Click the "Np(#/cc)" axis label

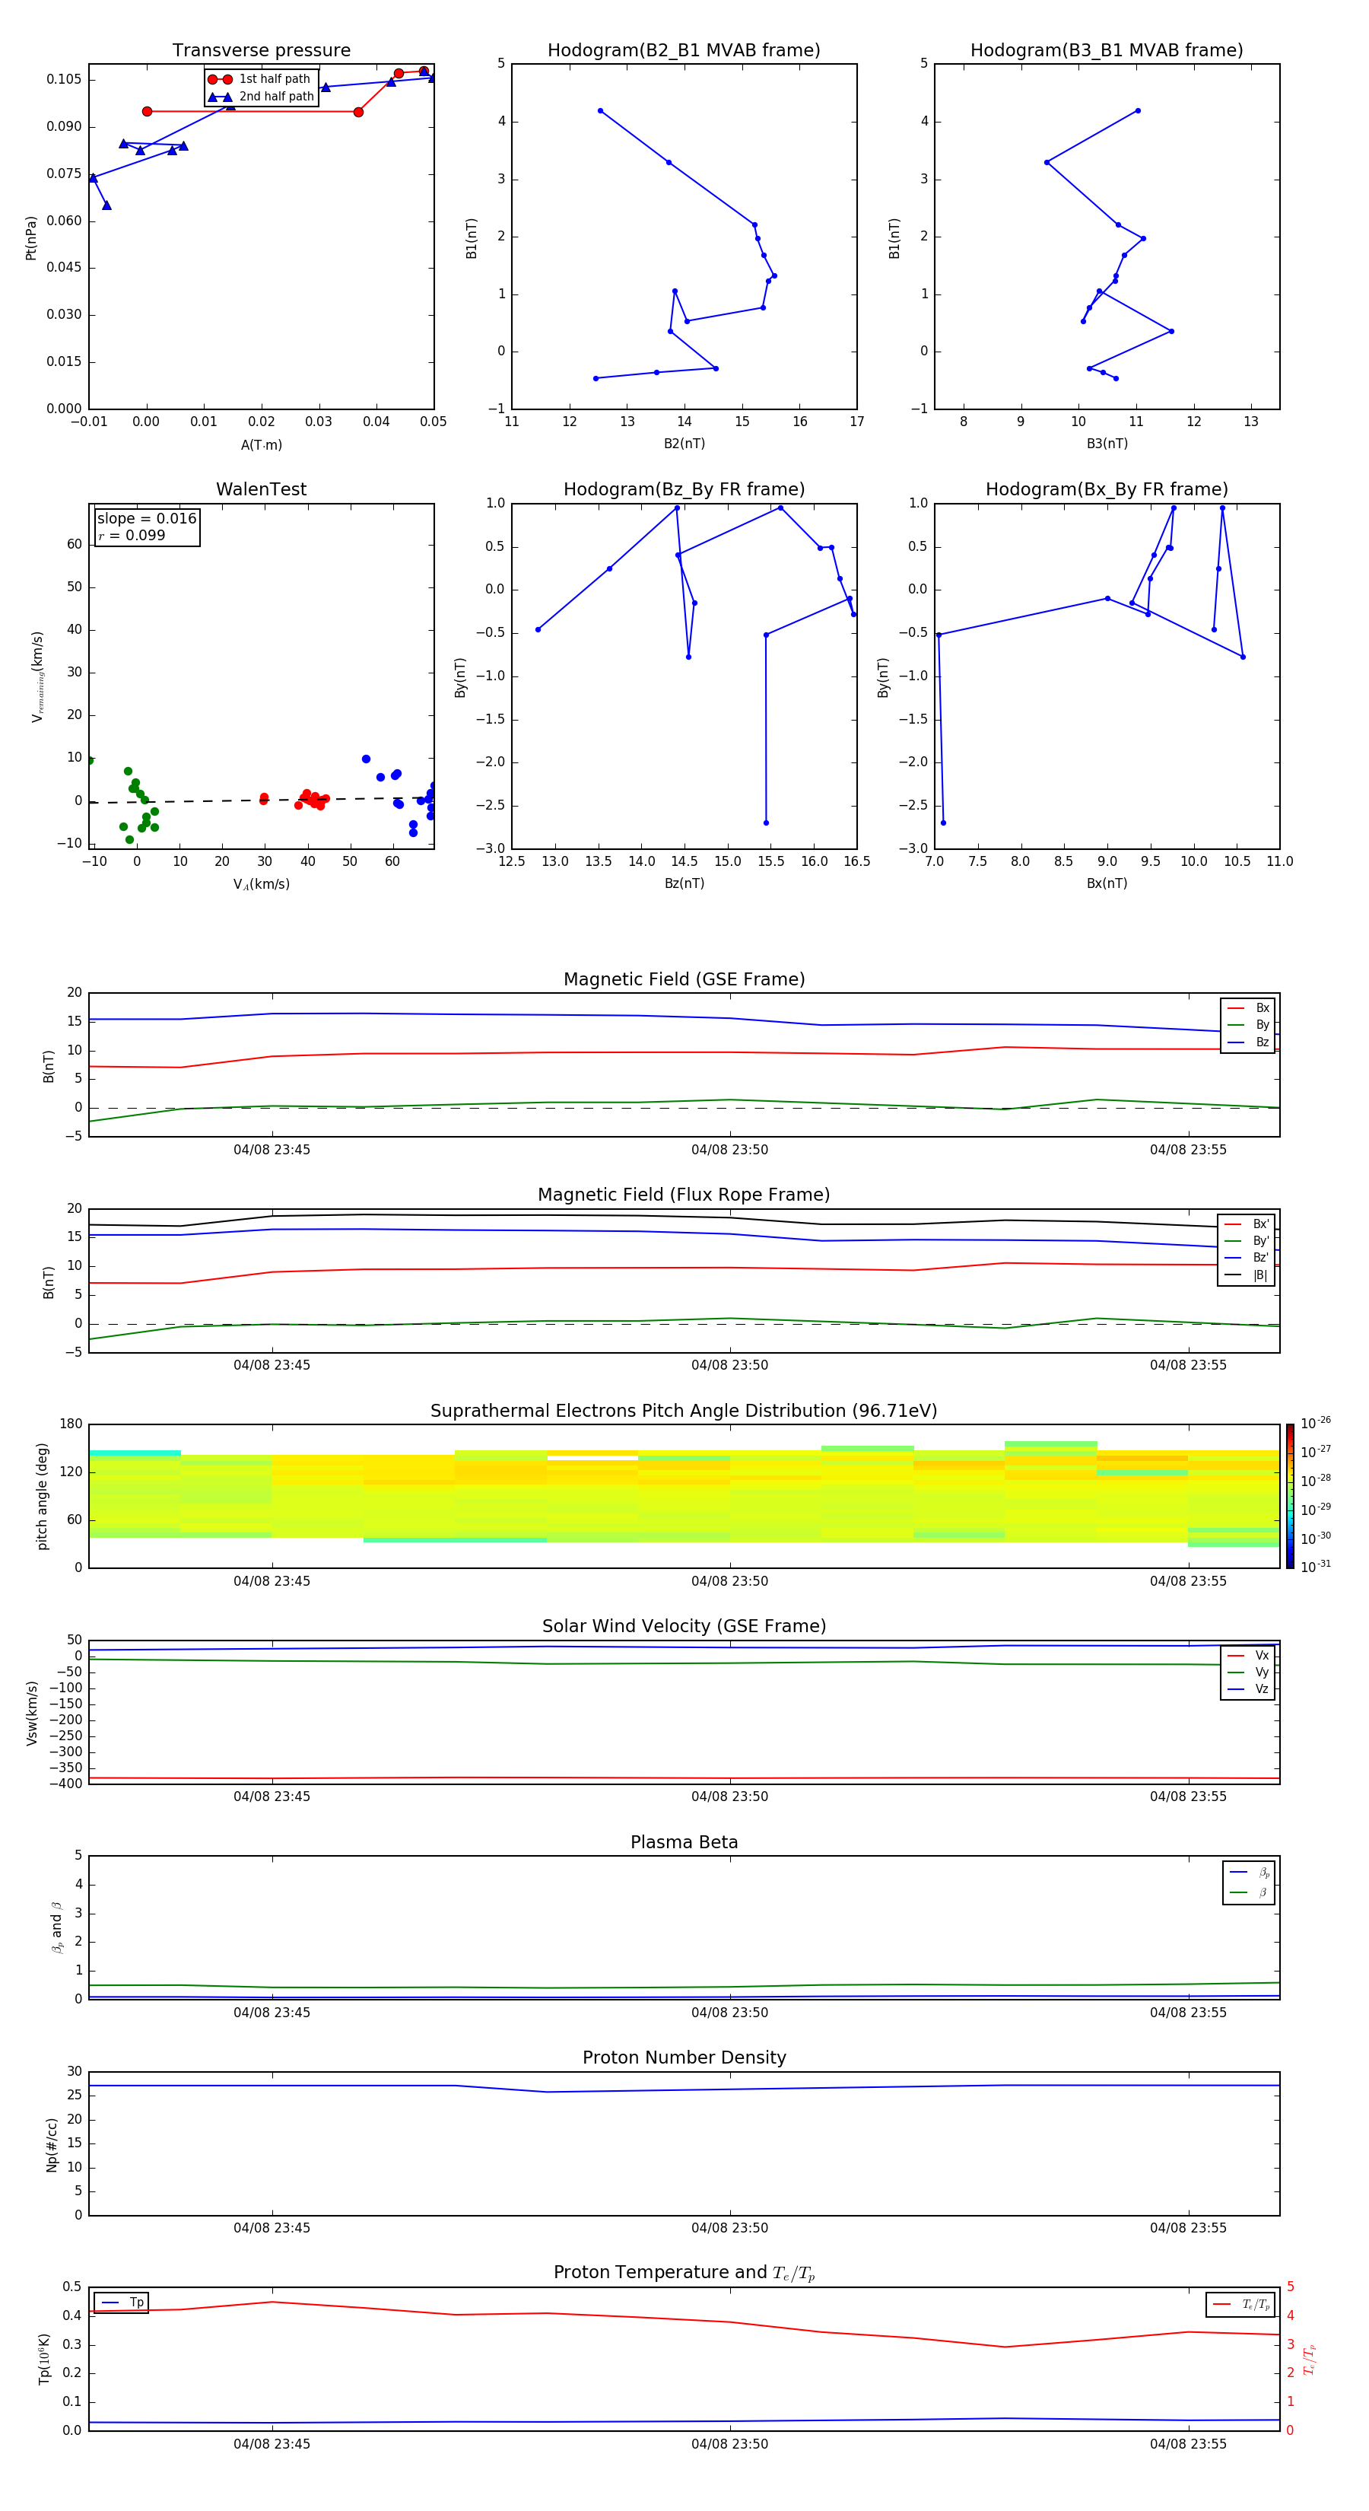[x=52, y=2144]
